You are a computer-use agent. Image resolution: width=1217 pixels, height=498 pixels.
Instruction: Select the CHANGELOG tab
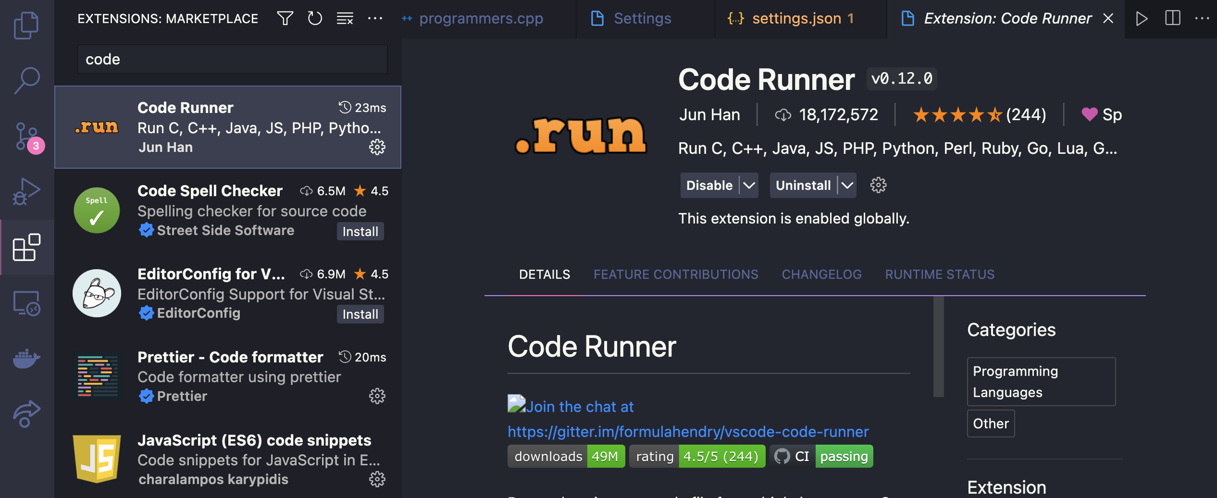(x=821, y=274)
